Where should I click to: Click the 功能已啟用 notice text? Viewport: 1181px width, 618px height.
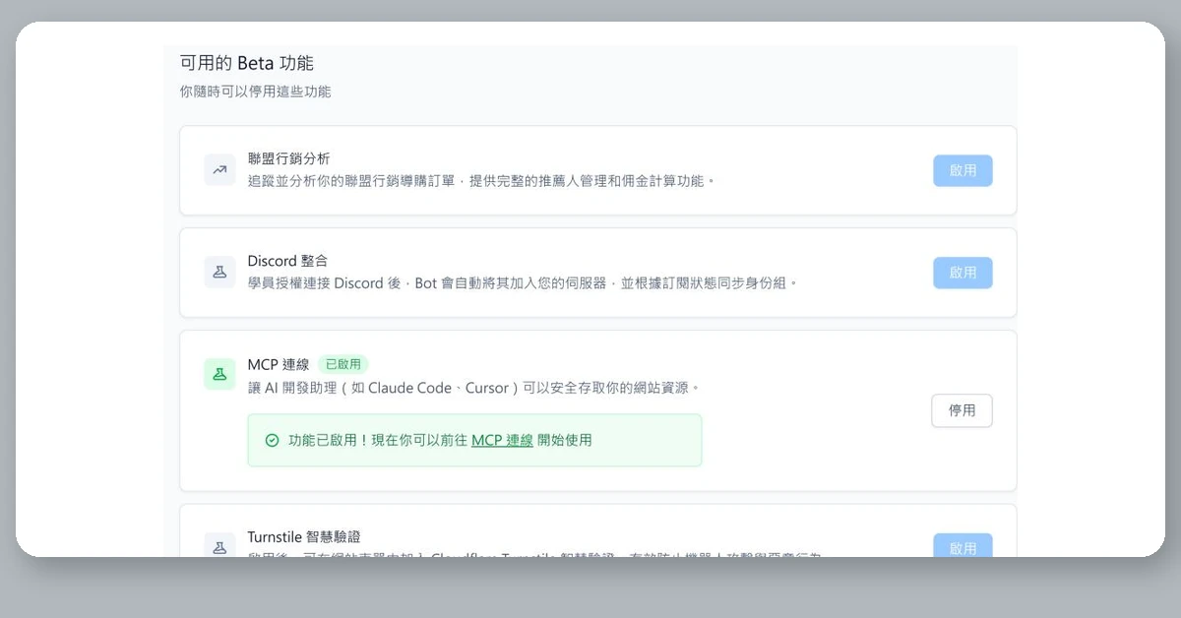(x=440, y=440)
